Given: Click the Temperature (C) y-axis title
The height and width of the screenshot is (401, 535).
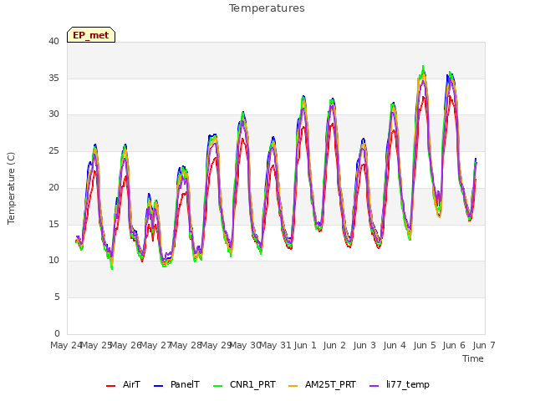Looking at the screenshot, I should click(11, 188).
